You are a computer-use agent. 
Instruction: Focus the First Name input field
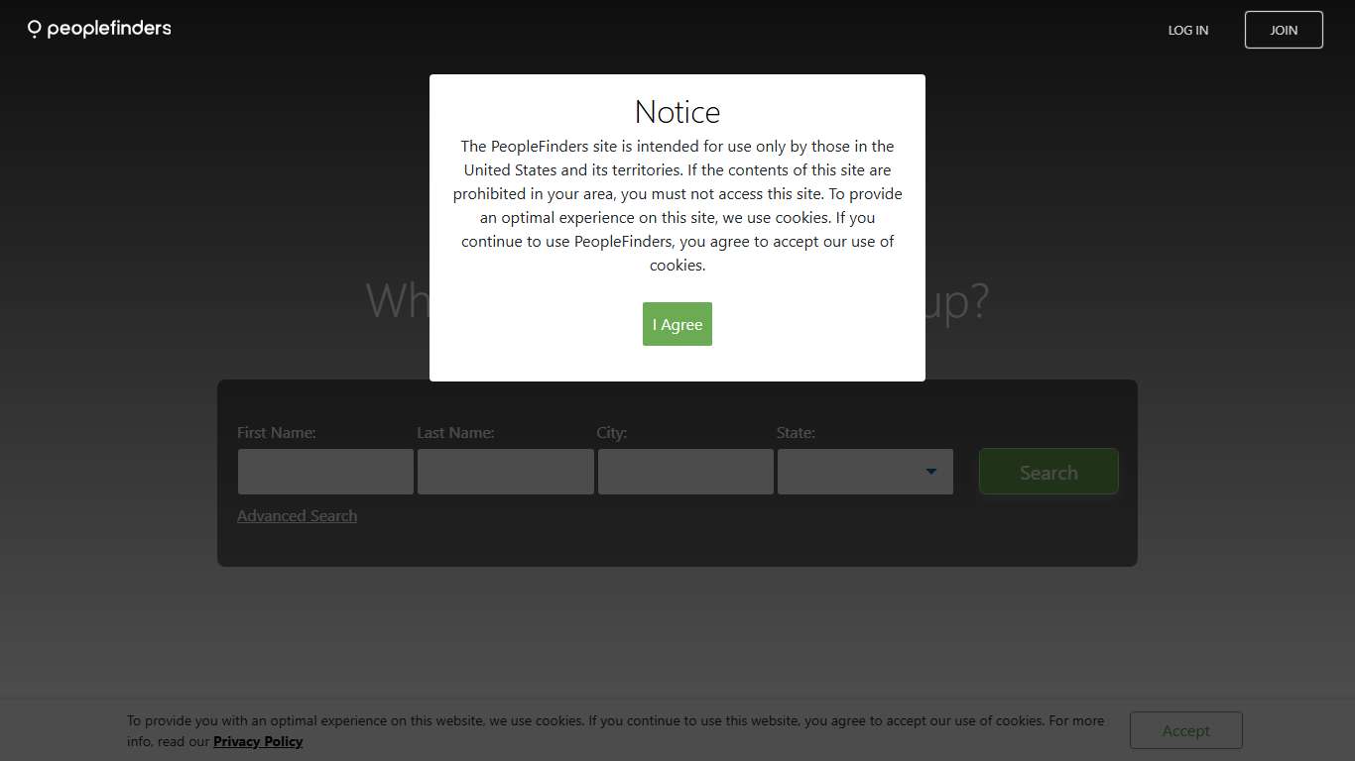tap(325, 472)
